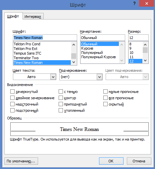This screenshot has height=169, width=155.
Task: Enable the зачеркнутый checkbox
Action: coord(12,92)
